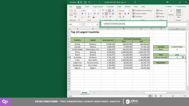This screenshot has height=106, width=189.
Task: Click the Orientation text angle icon
Action: (x=110, y=17)
